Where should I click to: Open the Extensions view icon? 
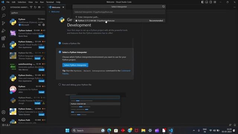[x=3, y=38]
